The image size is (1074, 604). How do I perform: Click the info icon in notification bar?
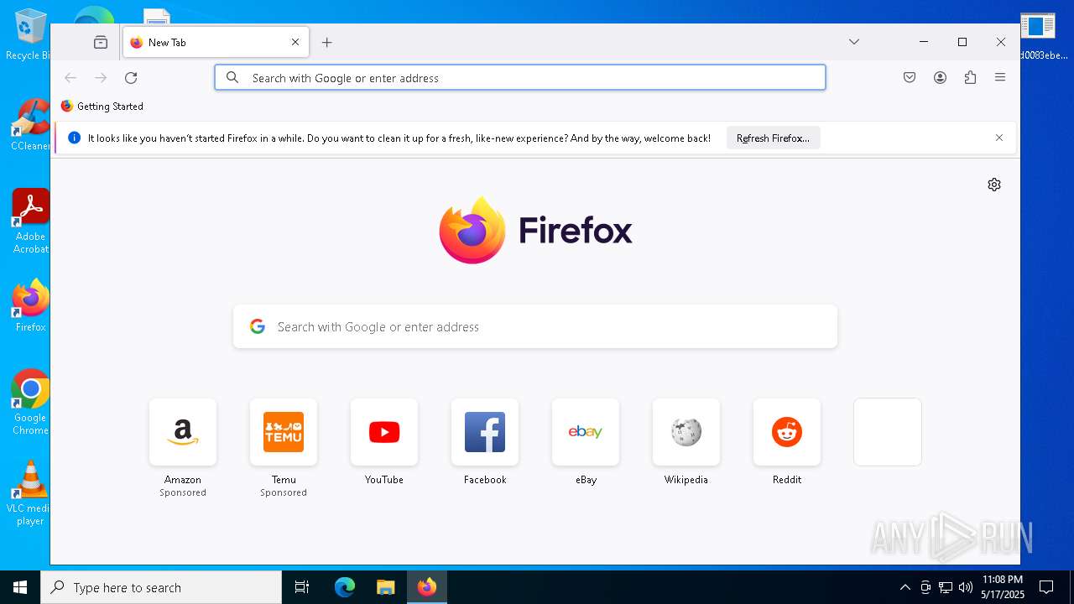[x=74, y=138]
